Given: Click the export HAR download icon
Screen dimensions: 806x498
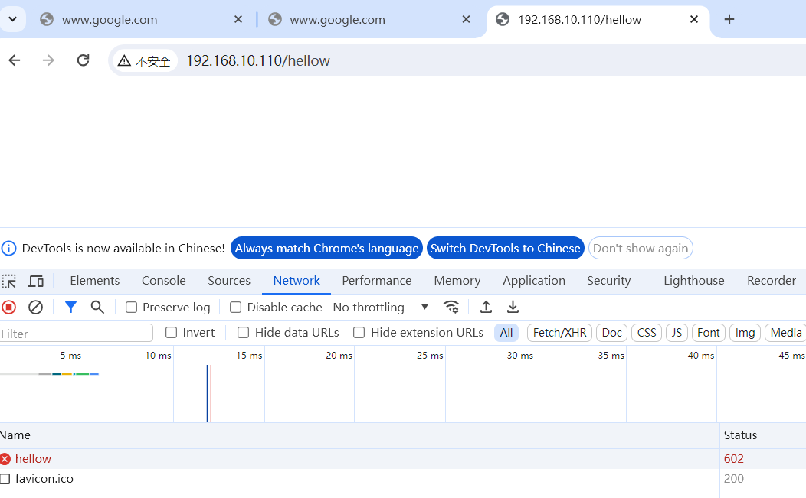Looking at the screenshot, I should pyautogui.click(x=513, y=307).
